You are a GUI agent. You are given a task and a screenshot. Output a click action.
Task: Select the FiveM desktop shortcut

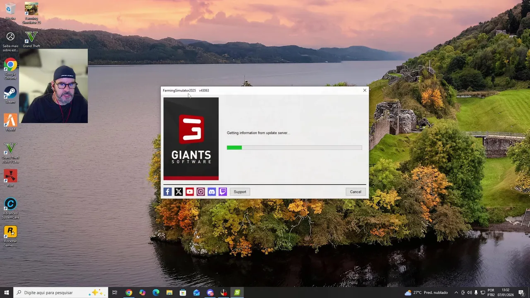[10, 123]
